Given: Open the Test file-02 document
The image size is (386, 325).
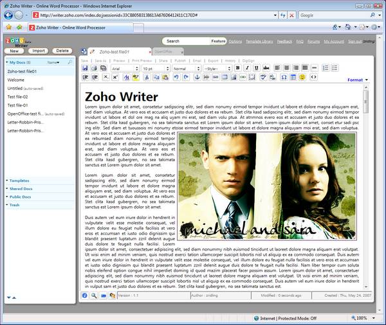Looking at the screenshot, I should tap(17, 97).
